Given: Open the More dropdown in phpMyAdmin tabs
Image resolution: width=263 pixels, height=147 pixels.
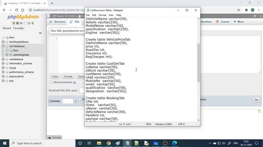Looking at the screenshot, I should click(x=239, y=22).
